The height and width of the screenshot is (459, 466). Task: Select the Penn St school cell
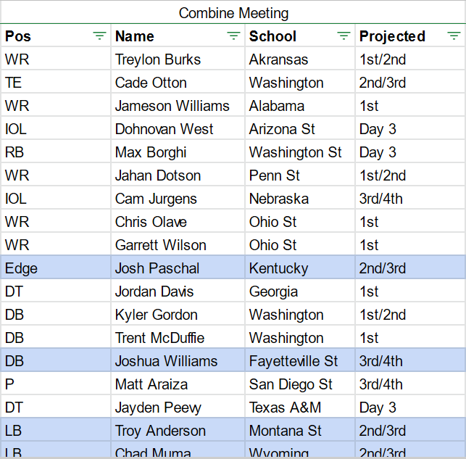300,175
